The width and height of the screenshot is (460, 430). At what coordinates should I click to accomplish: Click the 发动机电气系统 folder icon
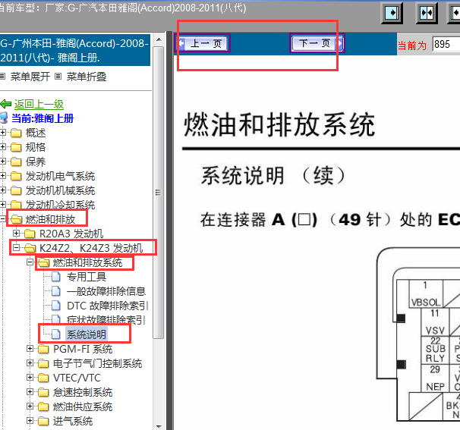click(x=16, y=176)
